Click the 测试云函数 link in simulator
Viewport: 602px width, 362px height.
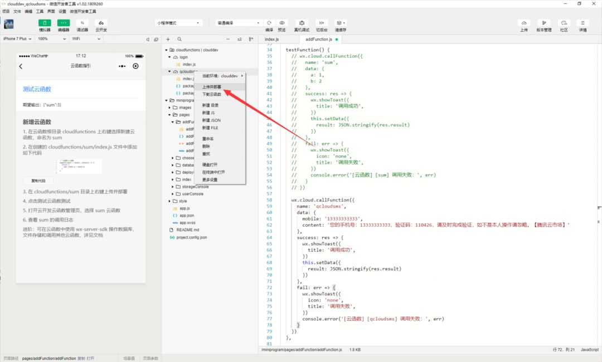(x=37, y=89)
